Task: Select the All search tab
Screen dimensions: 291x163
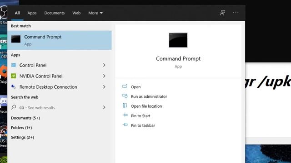Action: click(x=17, y=13)
